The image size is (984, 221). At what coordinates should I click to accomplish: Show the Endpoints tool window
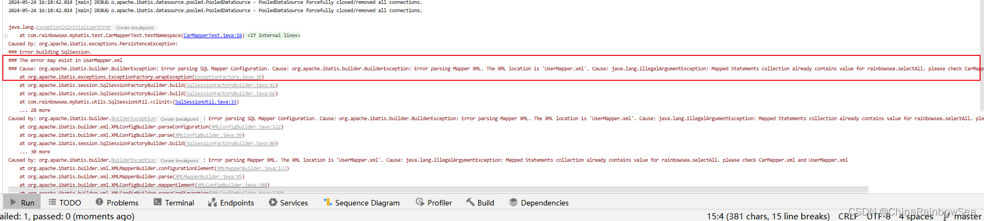[231, 203]
